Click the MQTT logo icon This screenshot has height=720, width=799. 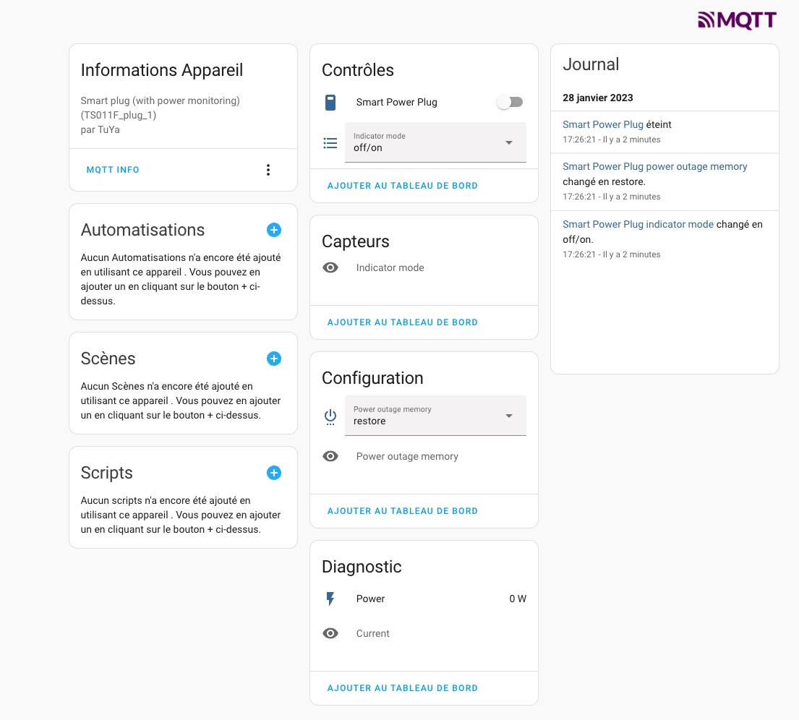737,20
